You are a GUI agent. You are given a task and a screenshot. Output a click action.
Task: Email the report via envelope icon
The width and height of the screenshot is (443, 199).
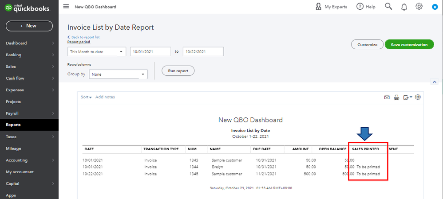pos(387,98)
